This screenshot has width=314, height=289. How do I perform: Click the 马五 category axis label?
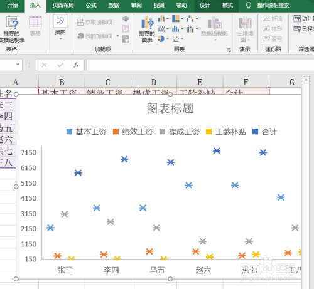[157, 270]
